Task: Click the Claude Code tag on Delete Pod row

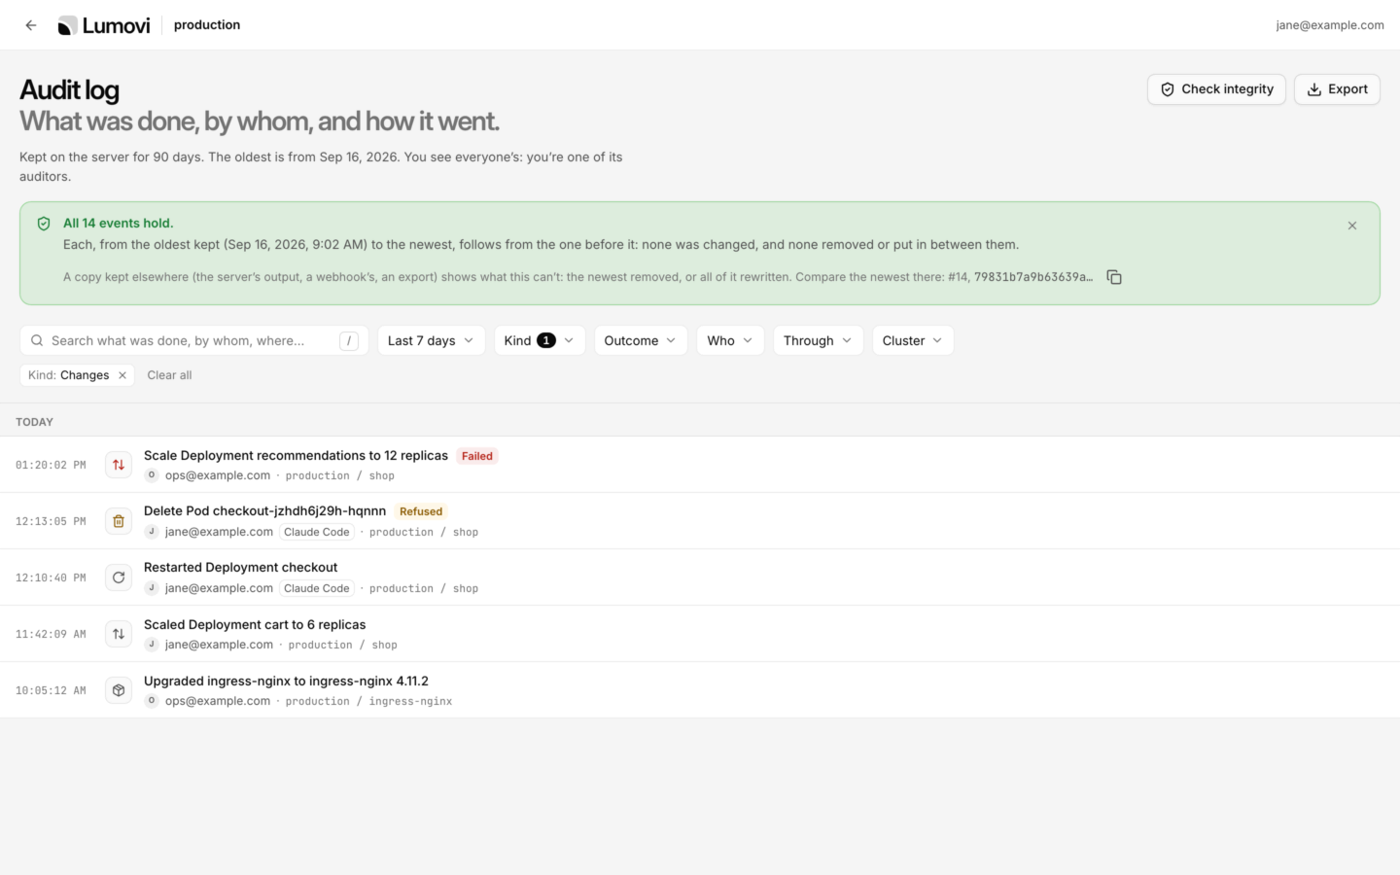Action: click(317, 532)
